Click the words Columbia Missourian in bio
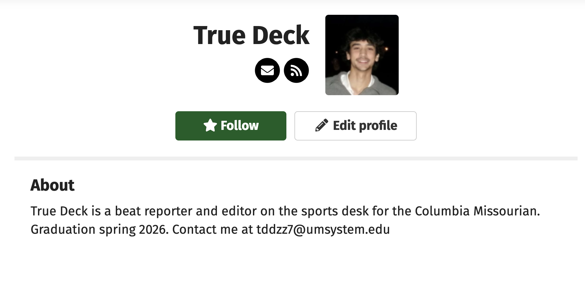 tap(477, 211)
